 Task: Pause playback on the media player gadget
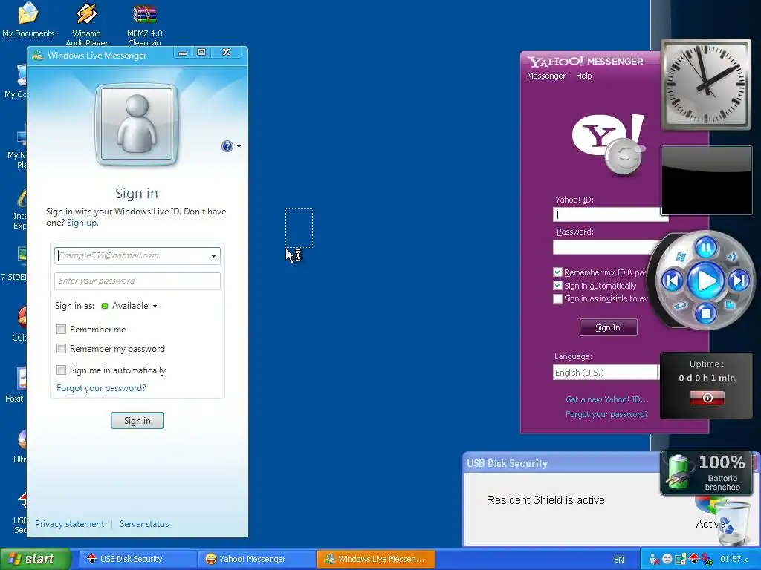pos(706,248)
